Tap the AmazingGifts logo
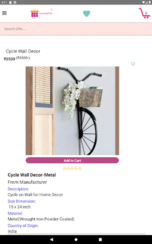Image resolution: width=152 pixels, height=244 pixels. [42, 13]
